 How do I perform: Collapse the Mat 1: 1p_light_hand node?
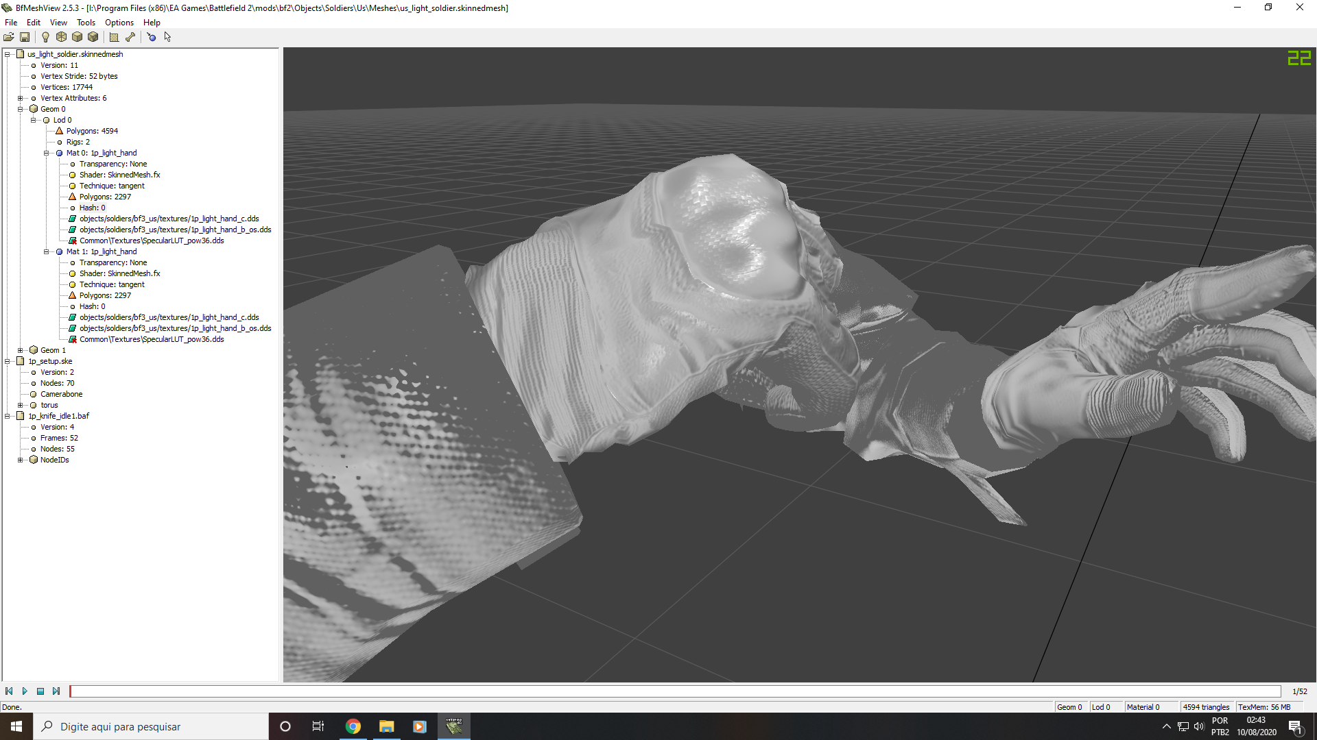(x=47, y=251)
